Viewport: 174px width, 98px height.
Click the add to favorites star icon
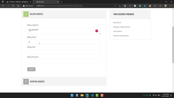point(120,6)
